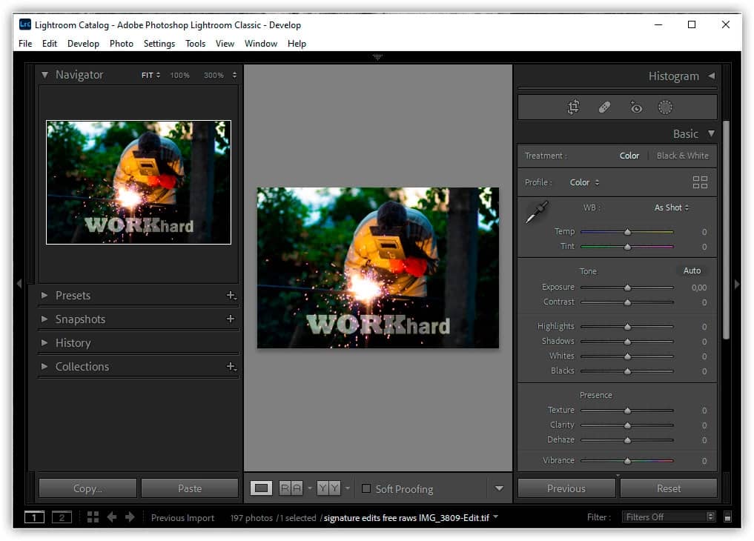Click the Grid view icon in filmstrip bar
Screen dimensions: 754x541
(92, 517)
